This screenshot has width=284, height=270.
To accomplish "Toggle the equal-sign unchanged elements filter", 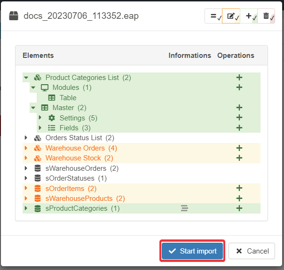I will coord(213,16).
